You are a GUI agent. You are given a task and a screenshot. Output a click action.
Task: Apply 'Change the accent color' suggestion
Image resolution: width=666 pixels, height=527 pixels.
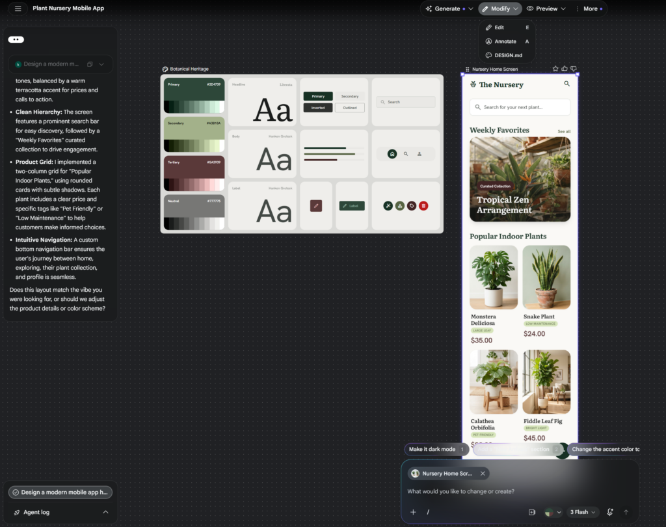(x=605, y=449)
